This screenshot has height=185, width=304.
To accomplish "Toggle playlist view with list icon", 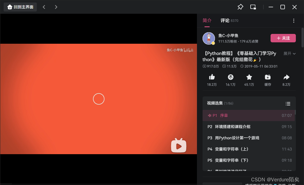I will tap(288, 104).
